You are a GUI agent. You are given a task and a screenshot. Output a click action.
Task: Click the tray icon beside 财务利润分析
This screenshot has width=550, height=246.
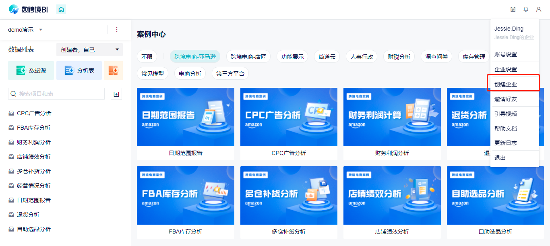tap(11, 143)
